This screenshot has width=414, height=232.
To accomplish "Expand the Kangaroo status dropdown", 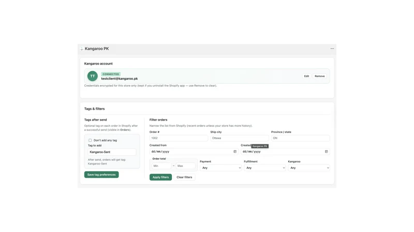I will (x=308, y=168).
